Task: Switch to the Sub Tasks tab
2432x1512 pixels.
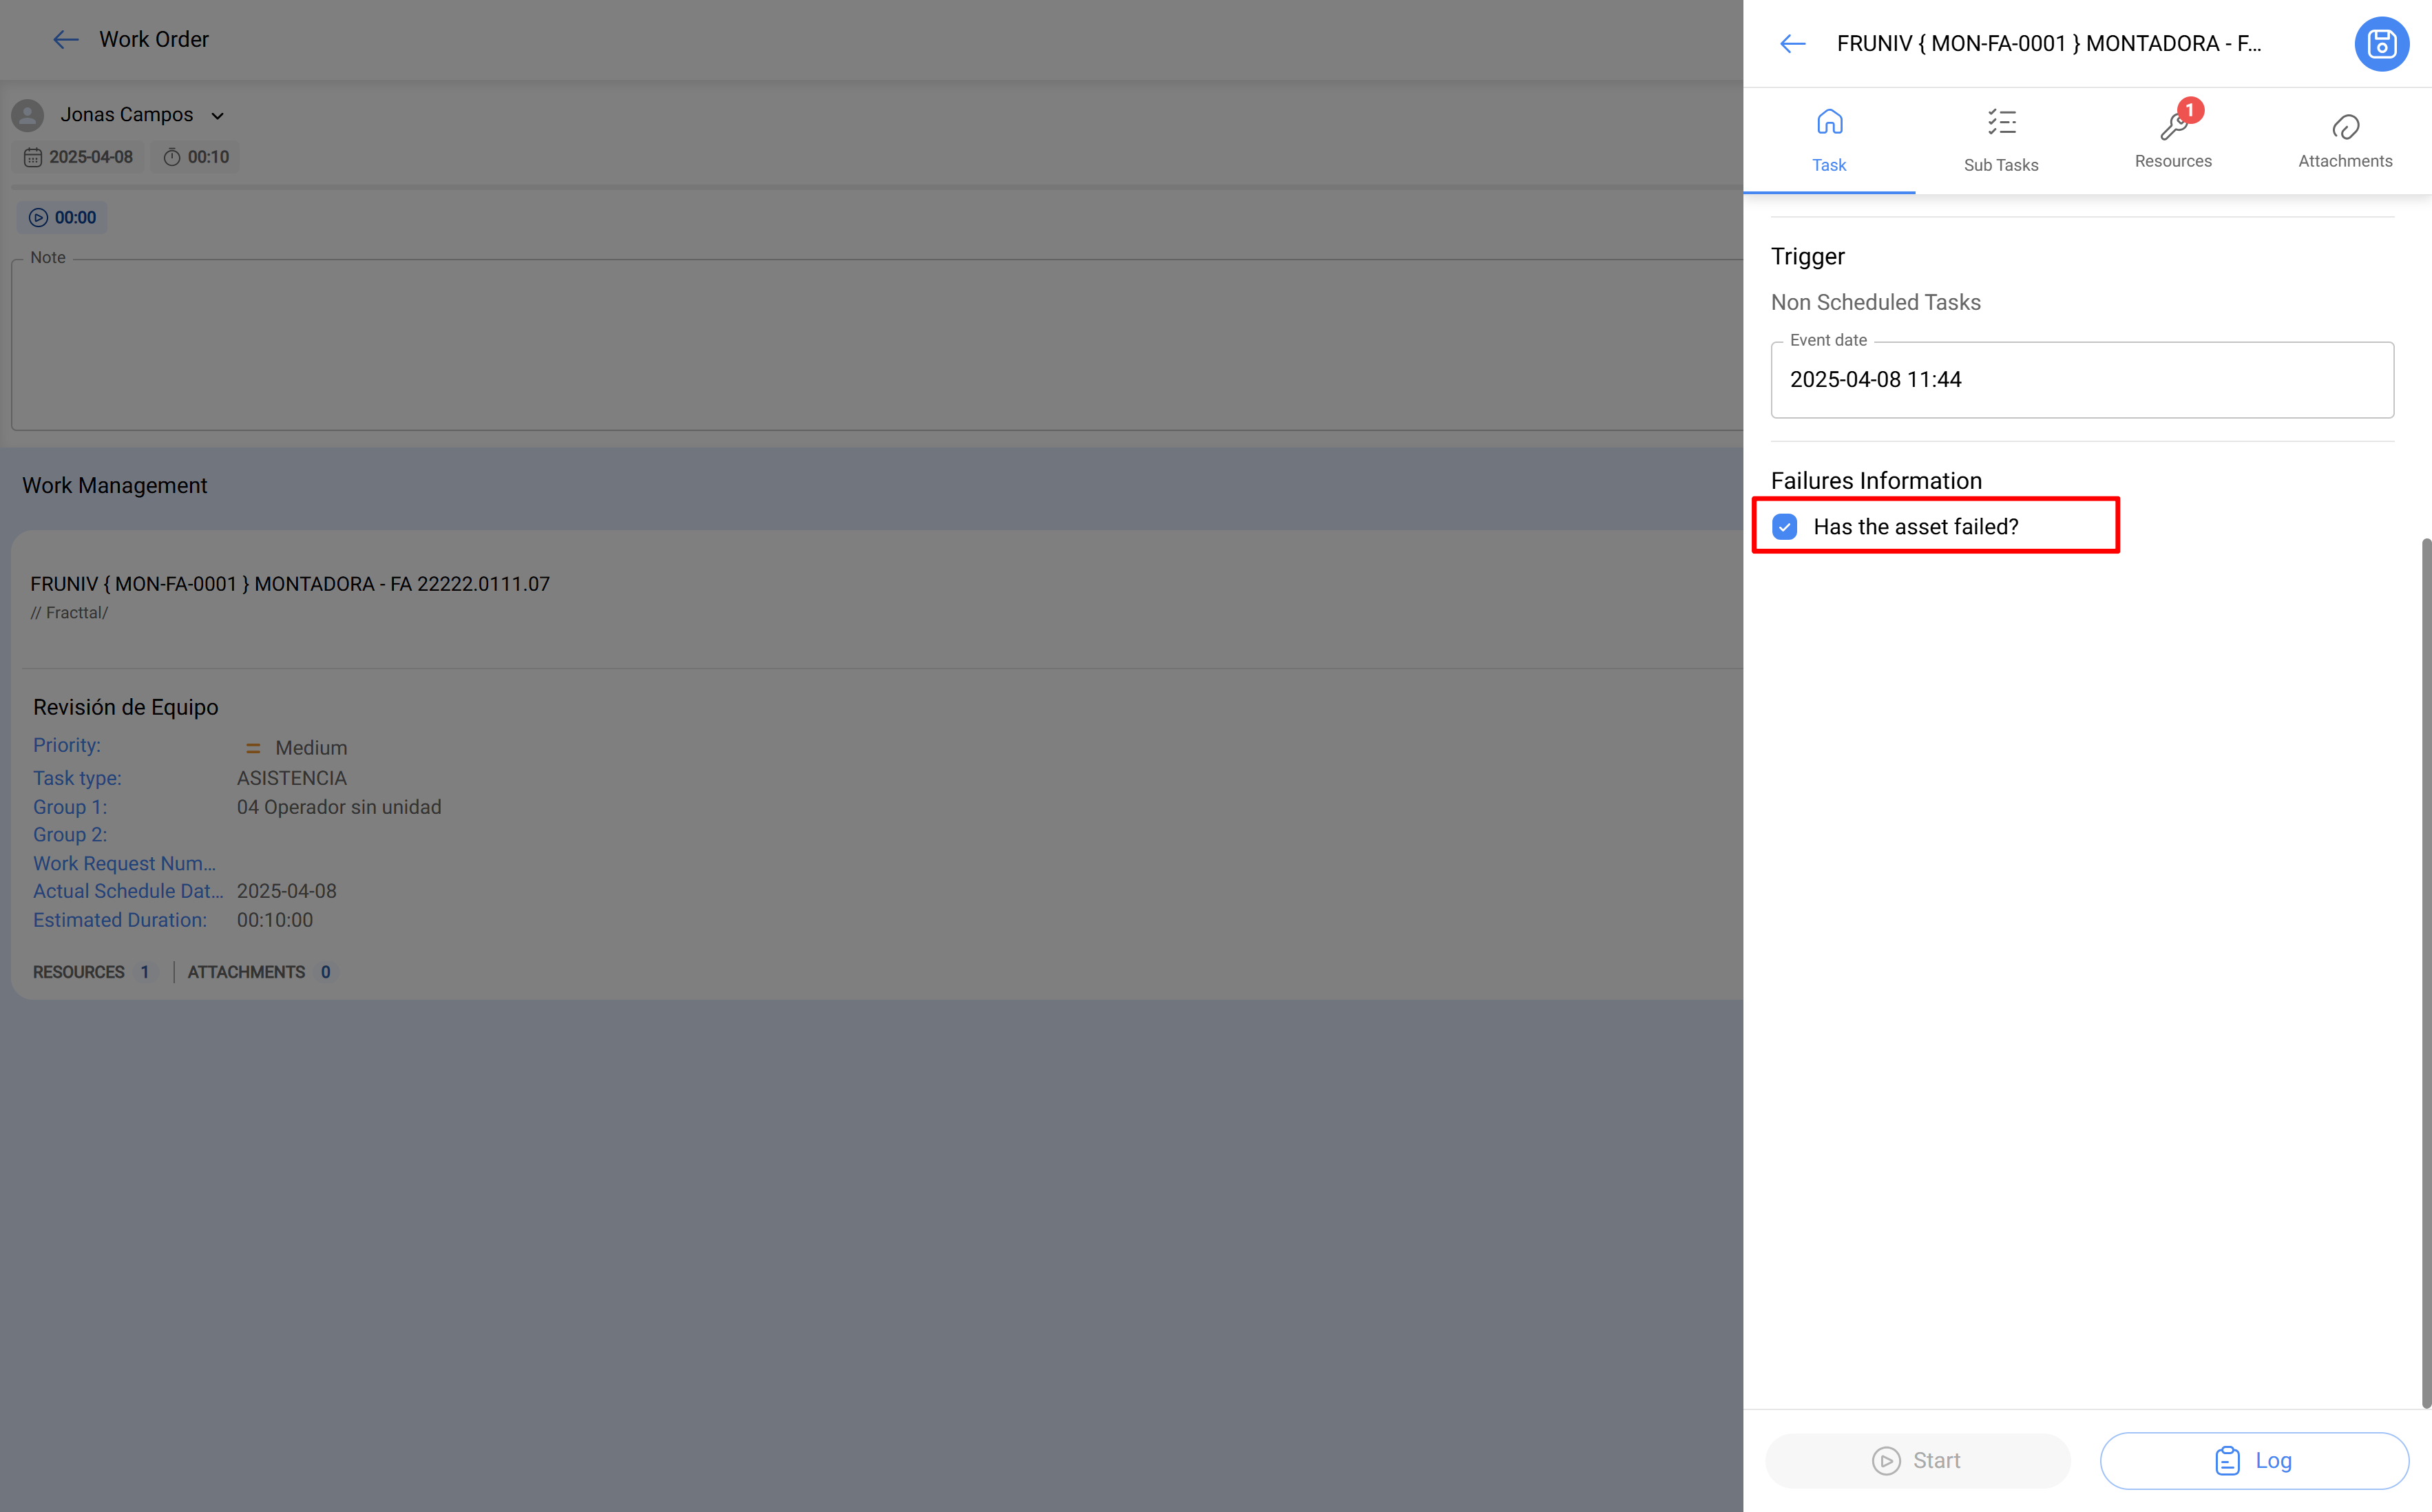Action: 2001,138
